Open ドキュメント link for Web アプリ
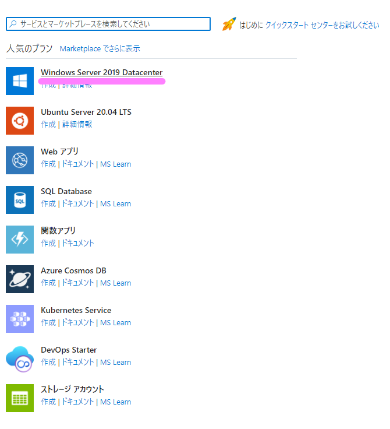 (78, 164)
